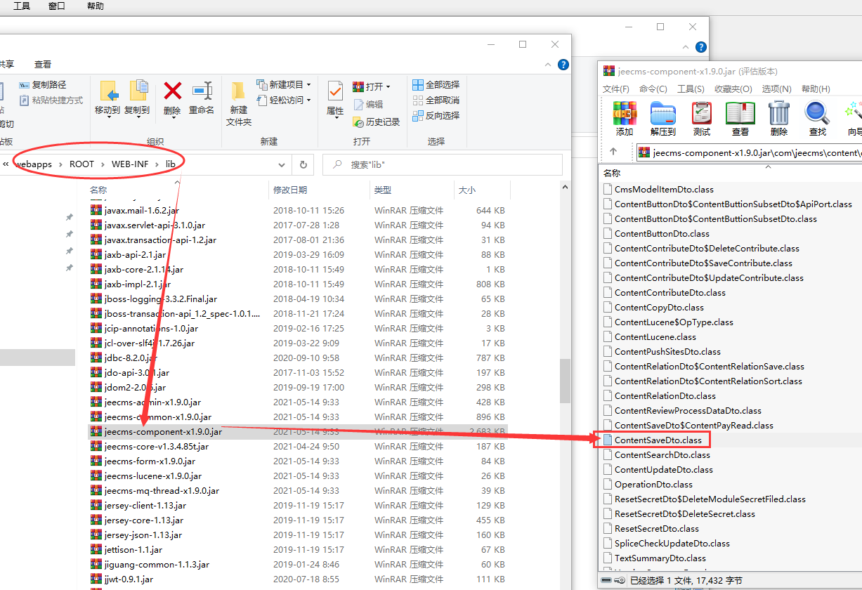The height and width of the screenshot is (590, 862).
Task: Click the Rename (重命名) ribbon icon
Action: [202, 91]
